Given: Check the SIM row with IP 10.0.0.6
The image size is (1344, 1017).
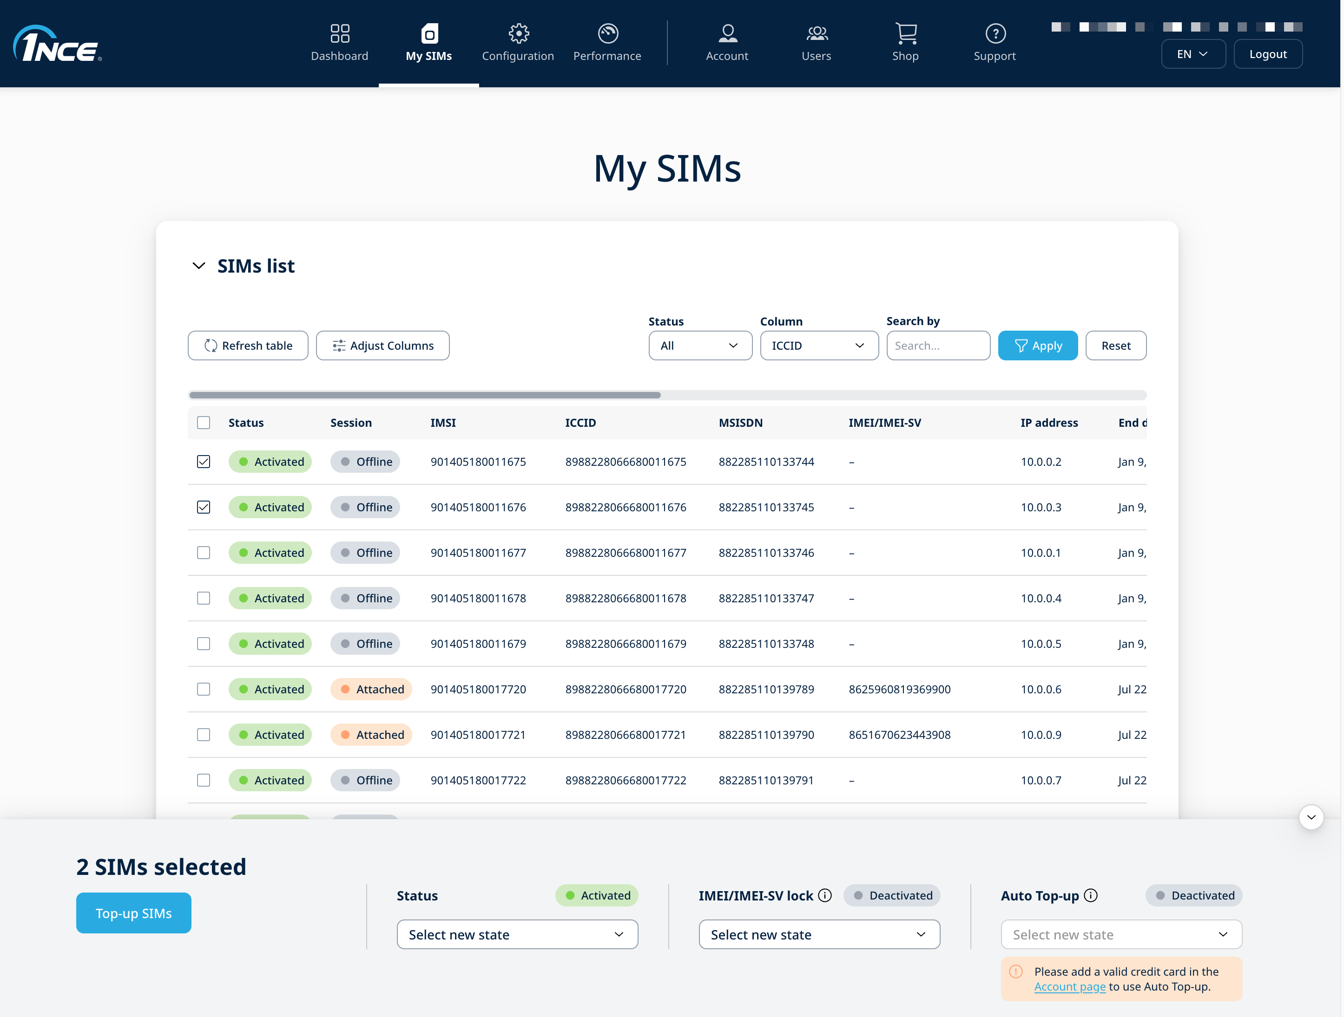Looking at the screenshot, I should coord(204,689).
